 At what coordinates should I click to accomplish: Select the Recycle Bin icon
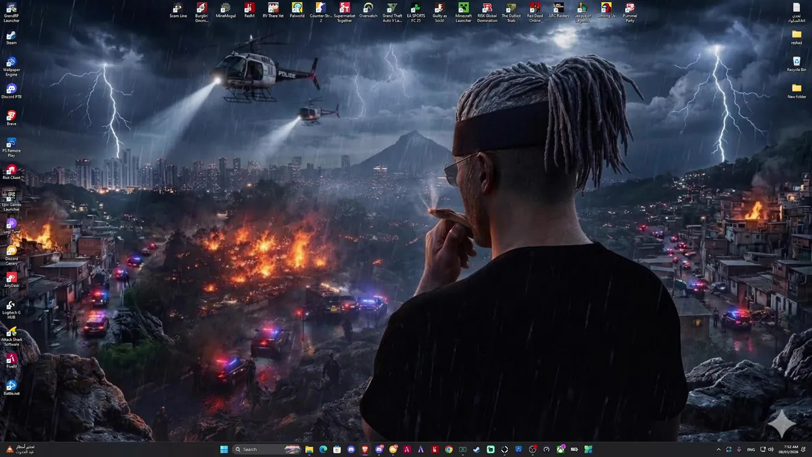click(x=797, y=64)
